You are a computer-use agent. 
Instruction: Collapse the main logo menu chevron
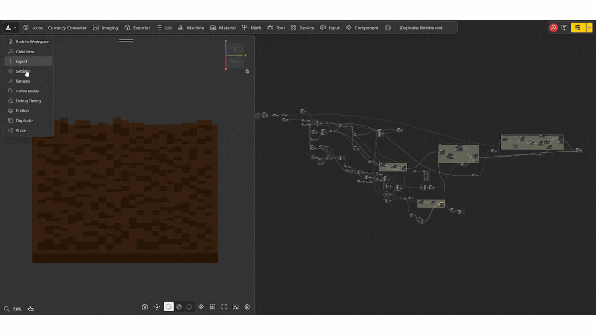(15, 28)
